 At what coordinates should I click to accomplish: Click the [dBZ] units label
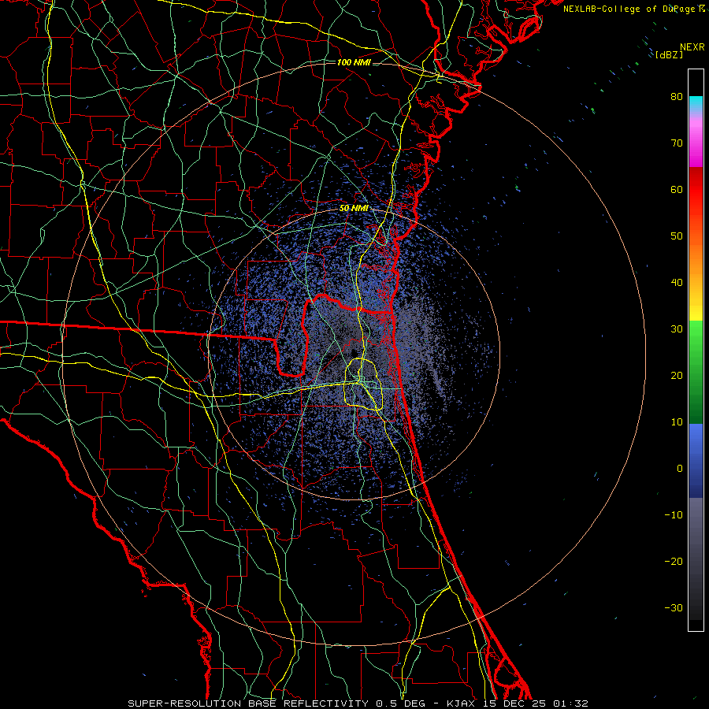coord(669,54)
